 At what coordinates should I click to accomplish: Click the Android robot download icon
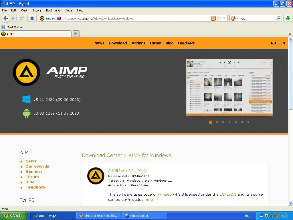pyautogui.click(x=26, y=113)
